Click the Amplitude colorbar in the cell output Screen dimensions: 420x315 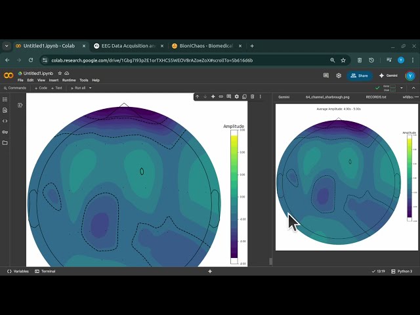point(234,197)
